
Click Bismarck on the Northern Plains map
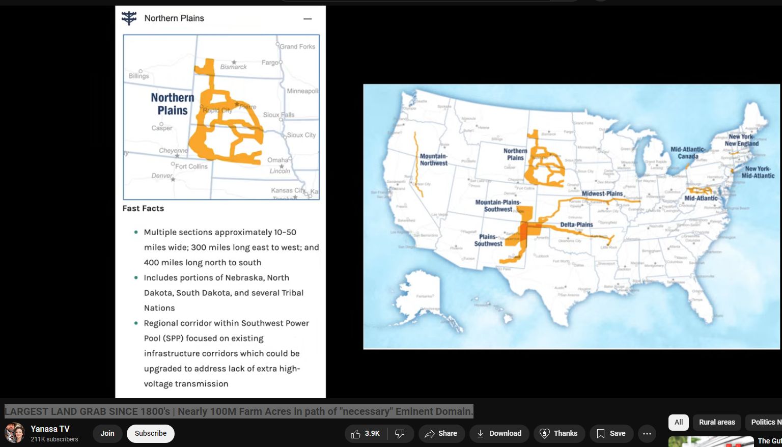[x=233, y=67]
